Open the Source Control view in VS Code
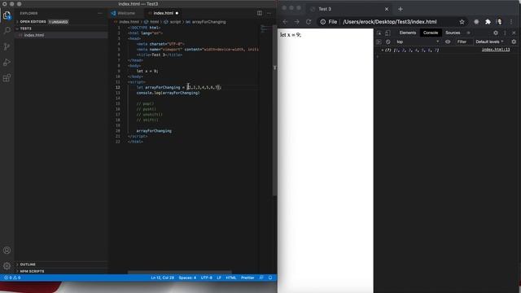This screenshot has height=293, width=521. point(7,46)
